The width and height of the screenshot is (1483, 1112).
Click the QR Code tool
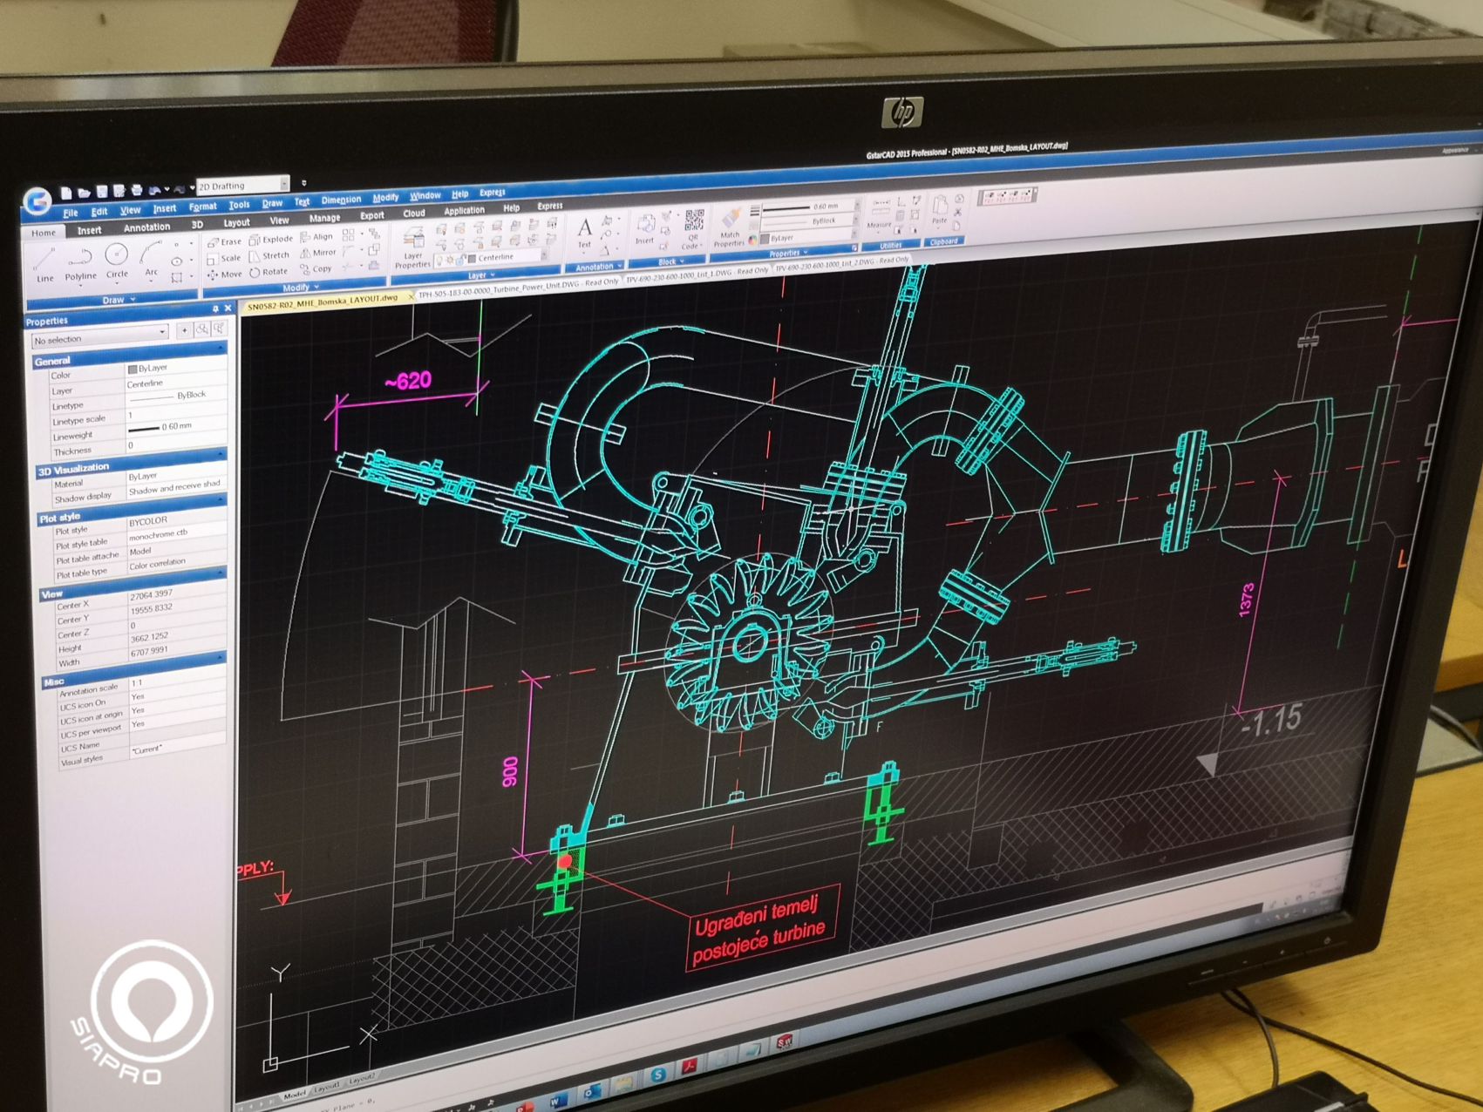pyautogui.click(x=693, y=228)
